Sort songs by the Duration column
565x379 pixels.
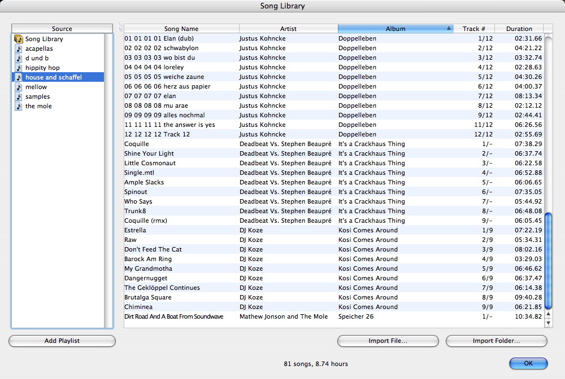519,28
